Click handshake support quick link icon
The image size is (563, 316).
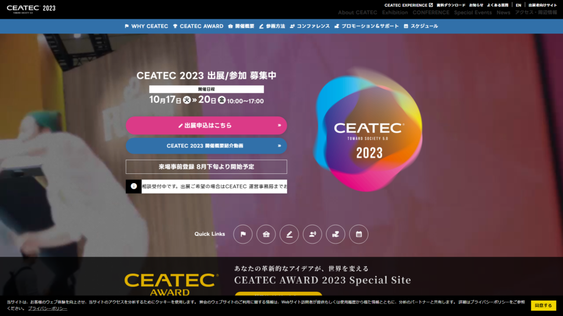click(336, 234)
